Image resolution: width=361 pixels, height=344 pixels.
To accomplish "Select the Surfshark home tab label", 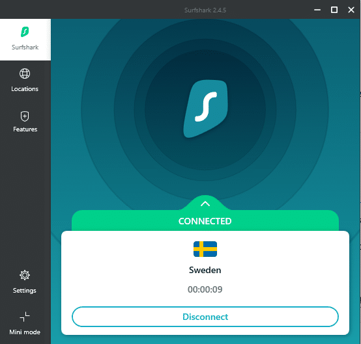I will tap(25, 47).
